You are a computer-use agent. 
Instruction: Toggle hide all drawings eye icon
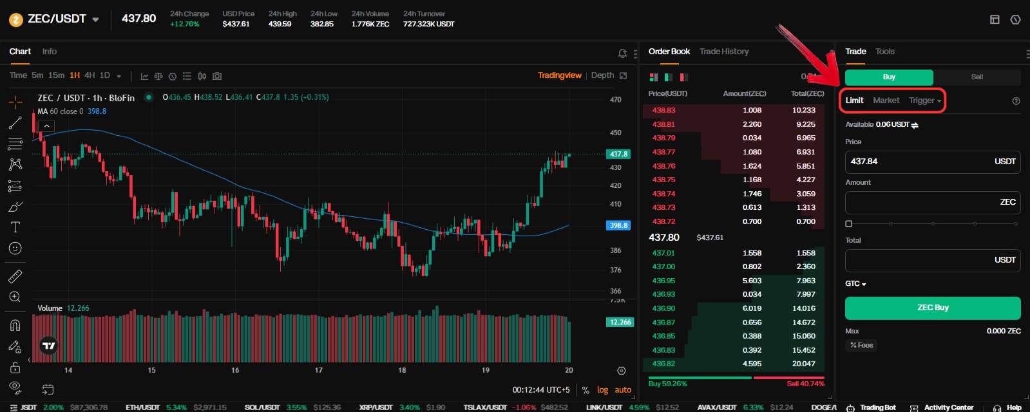[x=15, y=388]
